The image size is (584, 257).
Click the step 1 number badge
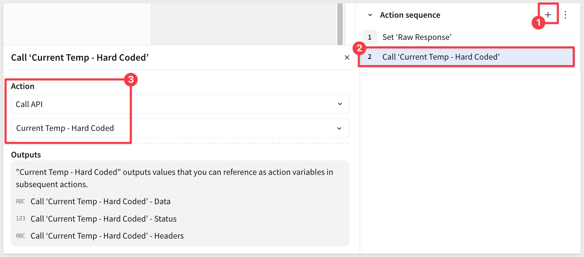370,37
